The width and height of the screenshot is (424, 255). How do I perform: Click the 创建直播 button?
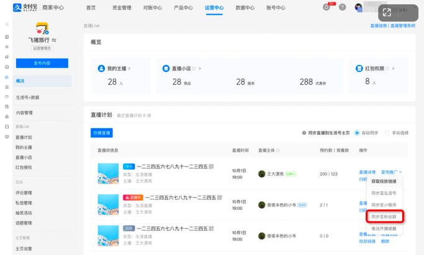click(x=102, y=133)
